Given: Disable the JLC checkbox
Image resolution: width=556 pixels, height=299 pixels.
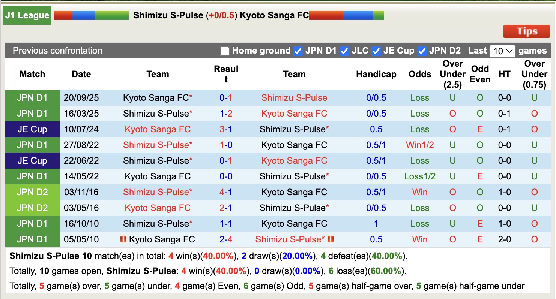Looking at the screenshot, I should pyautogui.click(x=344, y=51).
